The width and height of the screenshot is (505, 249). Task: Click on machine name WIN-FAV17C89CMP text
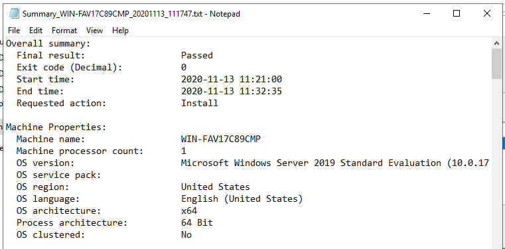click(x=221, y=139)
